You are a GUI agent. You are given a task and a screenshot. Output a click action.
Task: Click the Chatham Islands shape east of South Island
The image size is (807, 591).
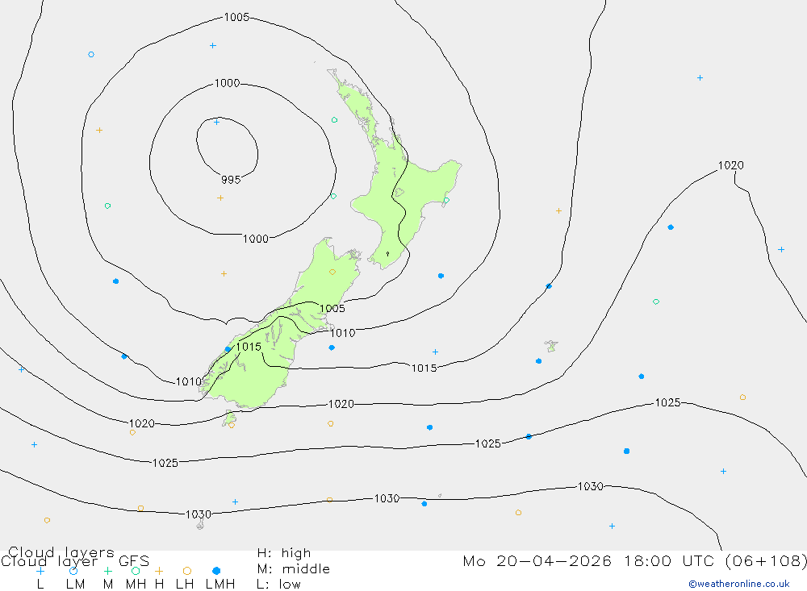[551, 346]
